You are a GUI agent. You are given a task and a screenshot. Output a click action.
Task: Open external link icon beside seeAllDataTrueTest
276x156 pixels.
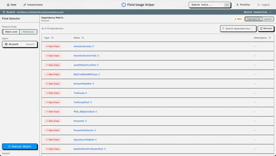98,65
